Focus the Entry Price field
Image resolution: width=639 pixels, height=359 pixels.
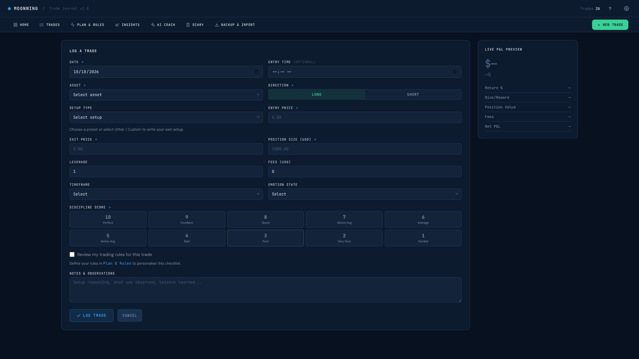coord(365,117)
